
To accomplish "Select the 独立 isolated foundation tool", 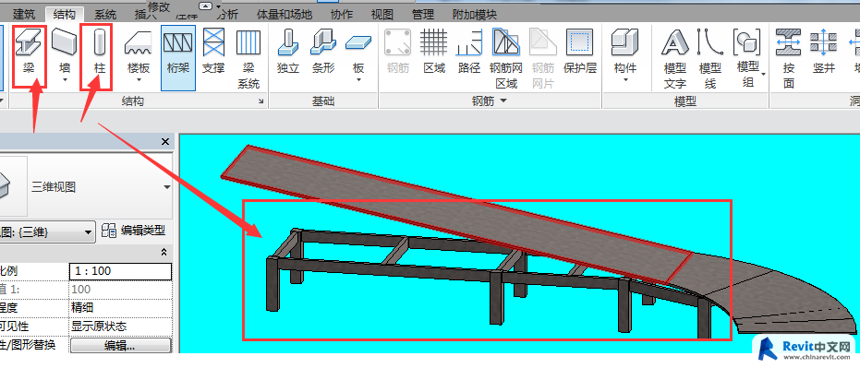I will 287,53.
